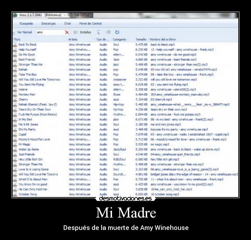Click the search field containing 'amy'

(x=50, y=32)
